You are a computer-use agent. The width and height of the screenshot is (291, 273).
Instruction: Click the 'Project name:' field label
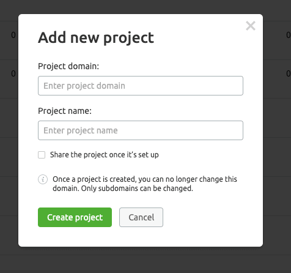pos(65,111)
